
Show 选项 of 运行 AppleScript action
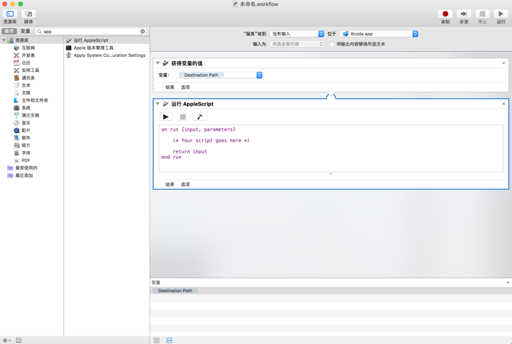185,185
